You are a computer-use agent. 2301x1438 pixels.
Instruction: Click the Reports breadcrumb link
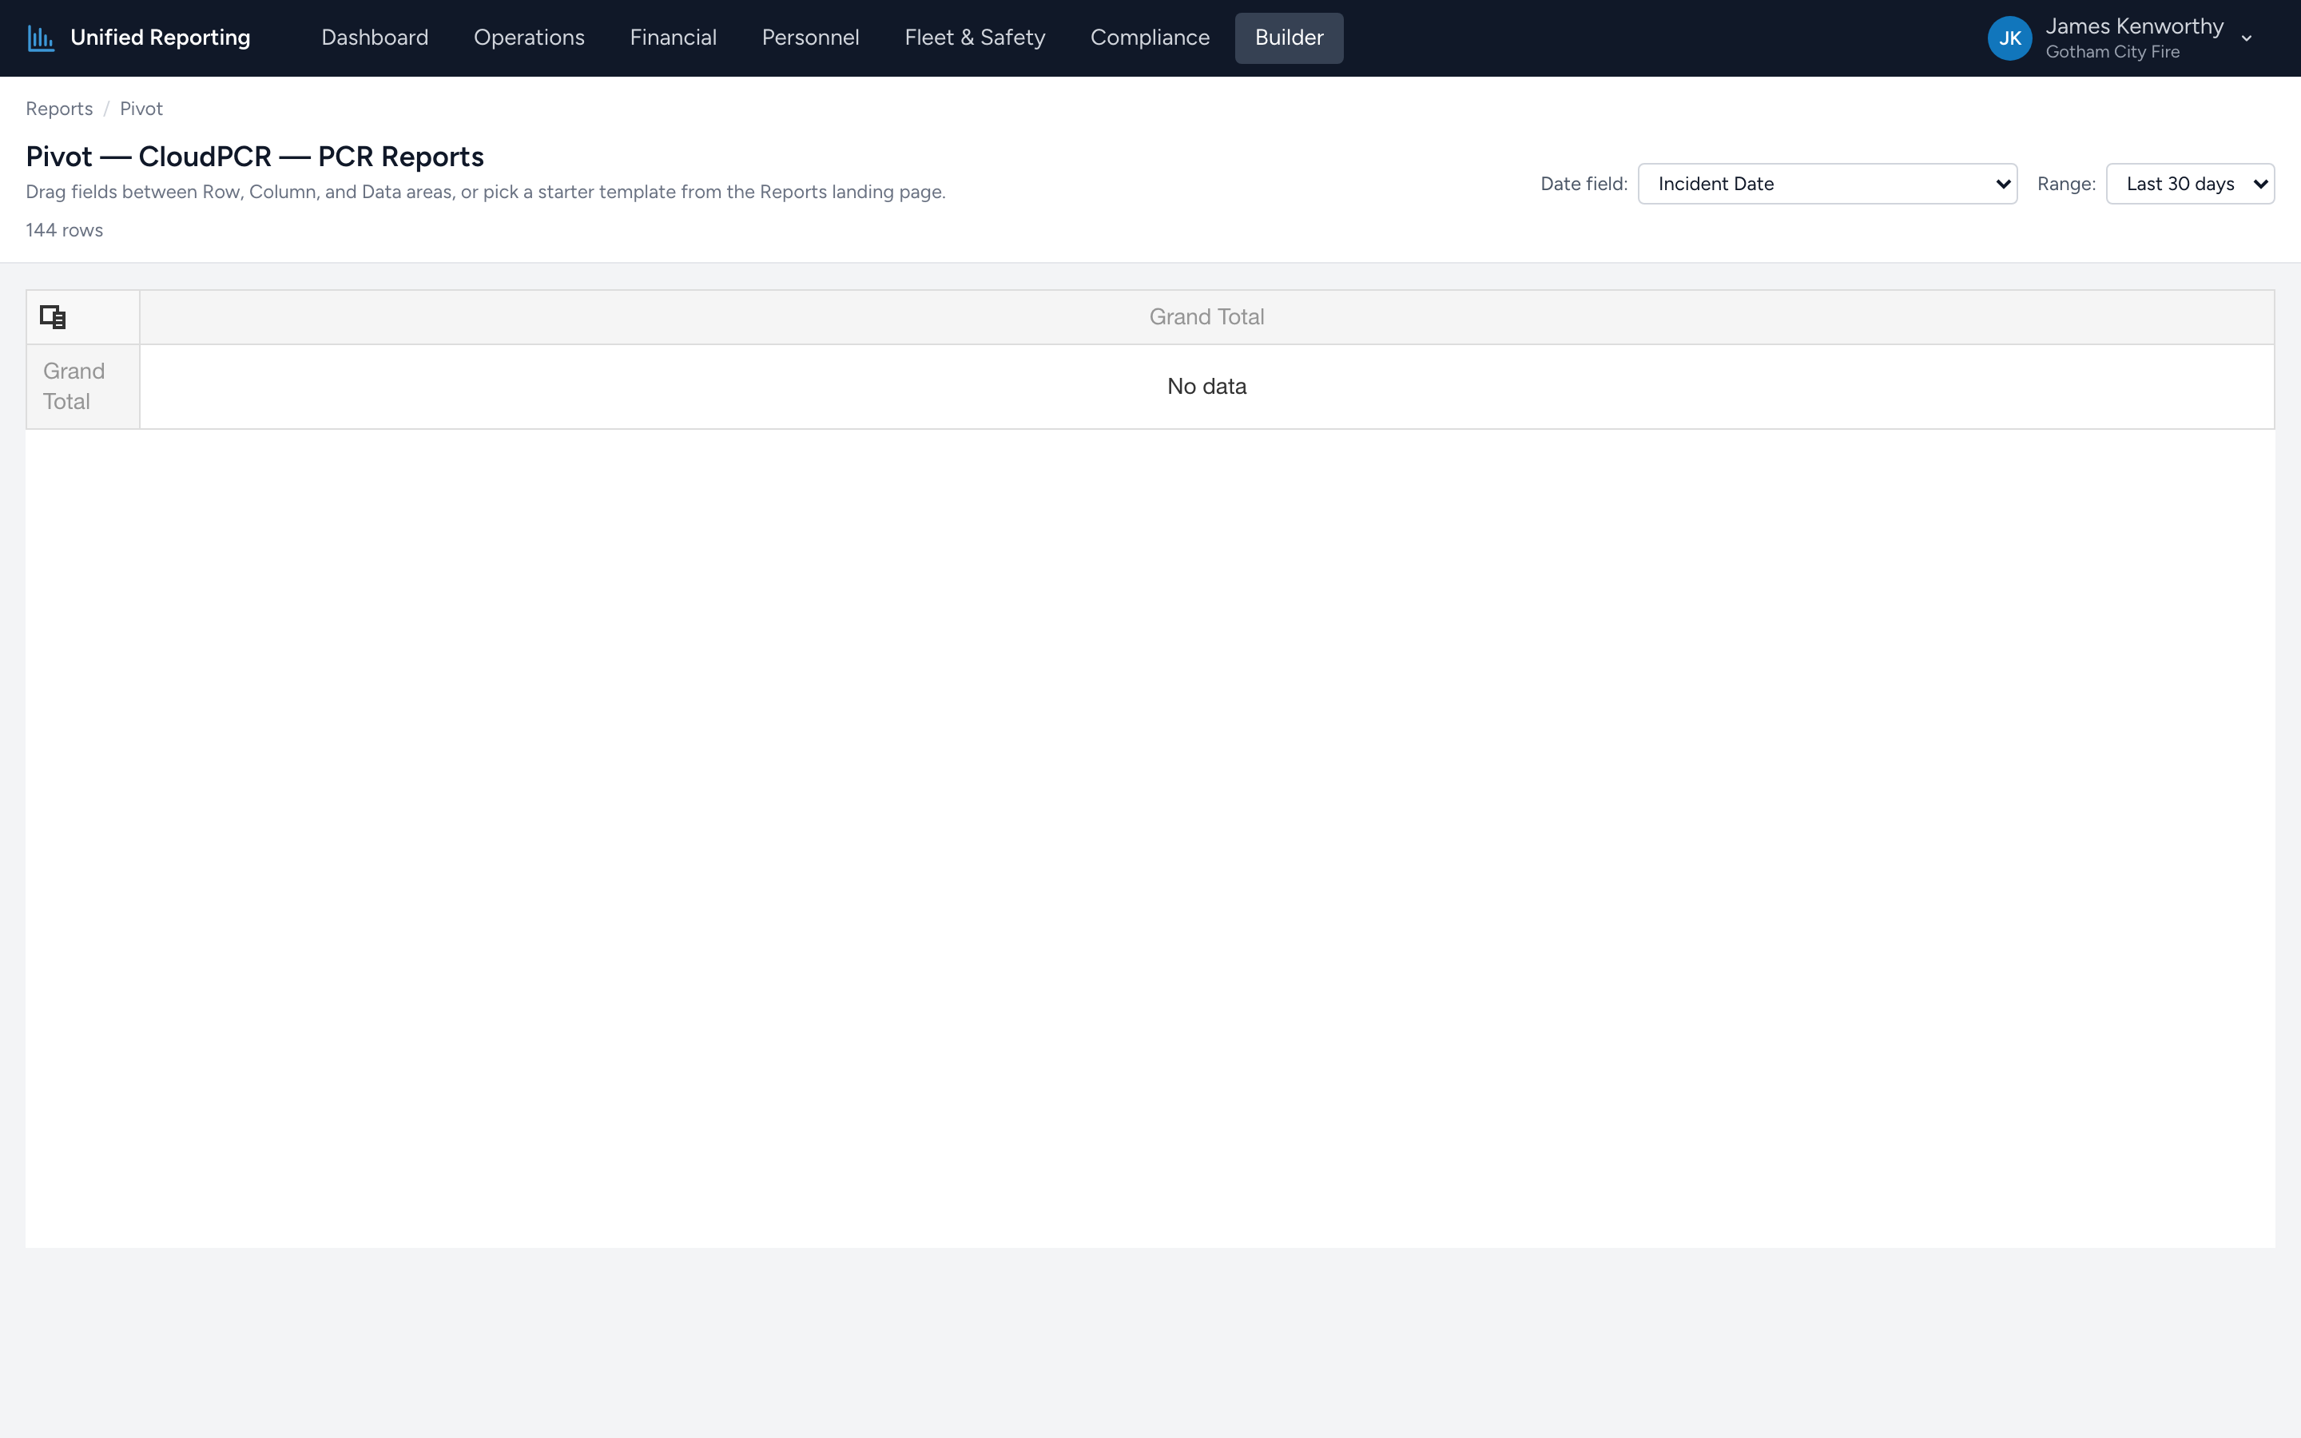pyautogui.click(x=59, y=109)
